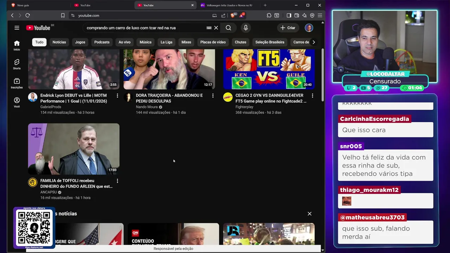This screenshot has width=450, height=253.
Task: Click the page vertical scrollbar
Action: (x=323, y=75)
